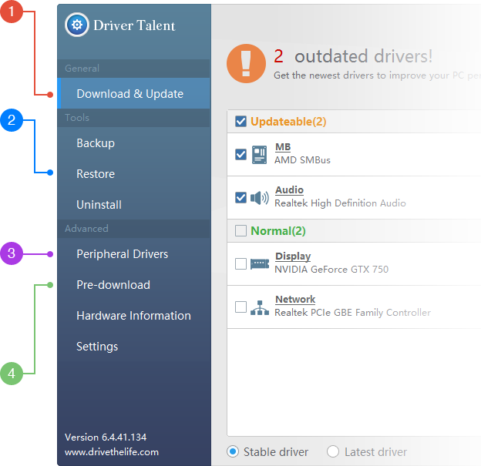Toggle the Updateable(2) group checkbox
Screen dimensions: 481x466
pos(240,122)
